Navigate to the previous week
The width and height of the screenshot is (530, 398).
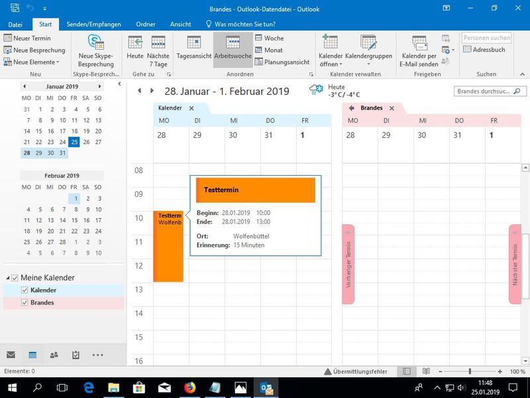tap(139, 91)
